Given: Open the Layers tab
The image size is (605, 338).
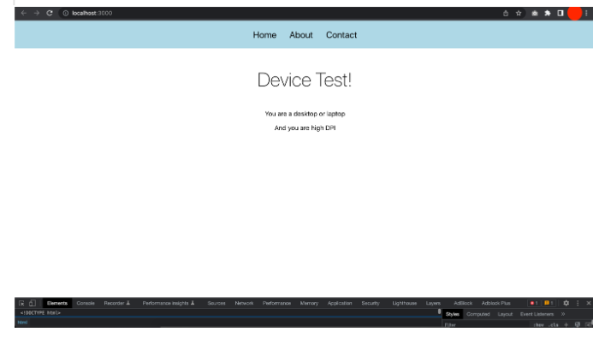Looking at the screenshot, I should click(433, 303).
